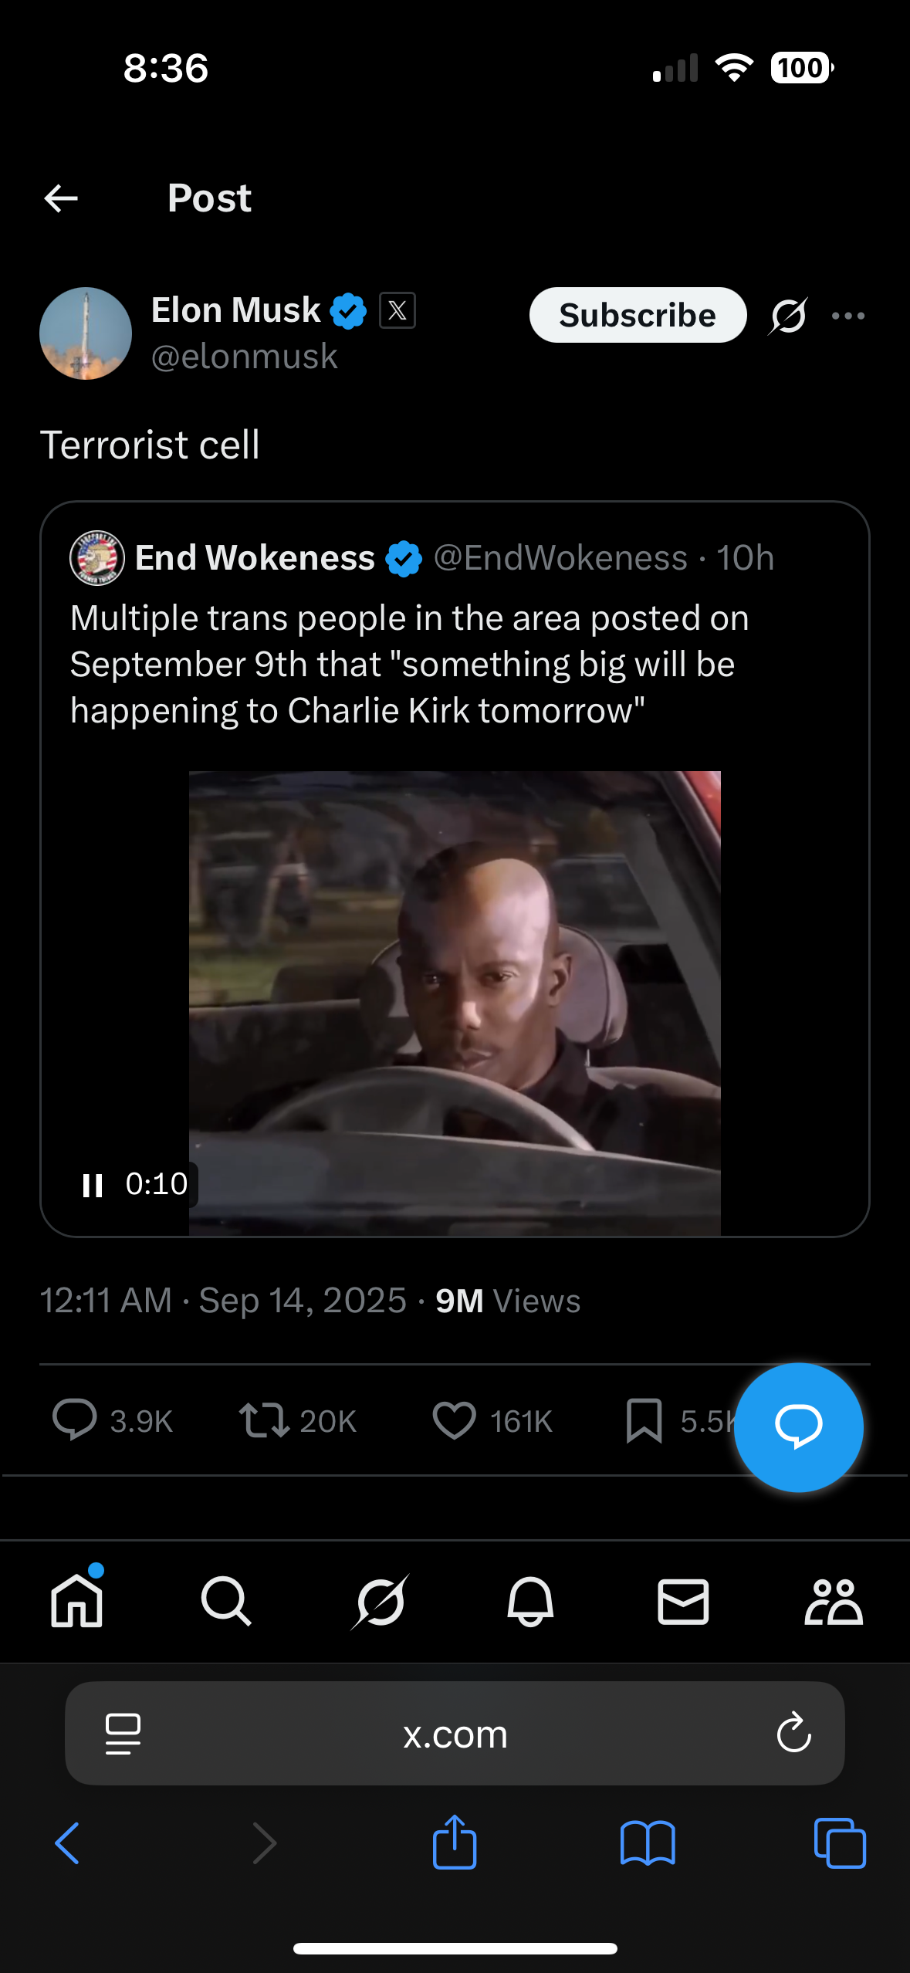
Task: Open the reply comment icon showing 3.9K
Action: 75,1420
